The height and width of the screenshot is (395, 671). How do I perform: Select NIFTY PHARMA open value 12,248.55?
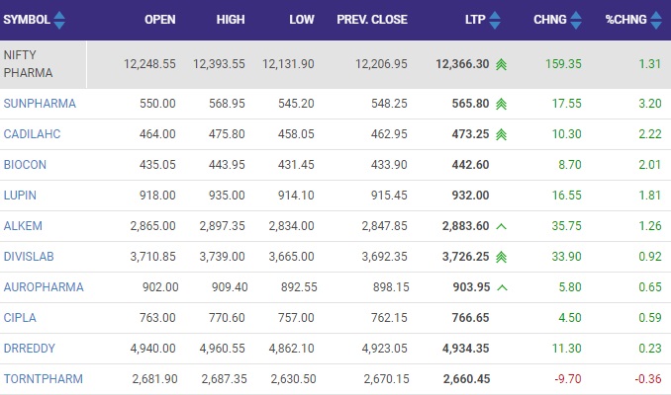[x=149, y=64]
